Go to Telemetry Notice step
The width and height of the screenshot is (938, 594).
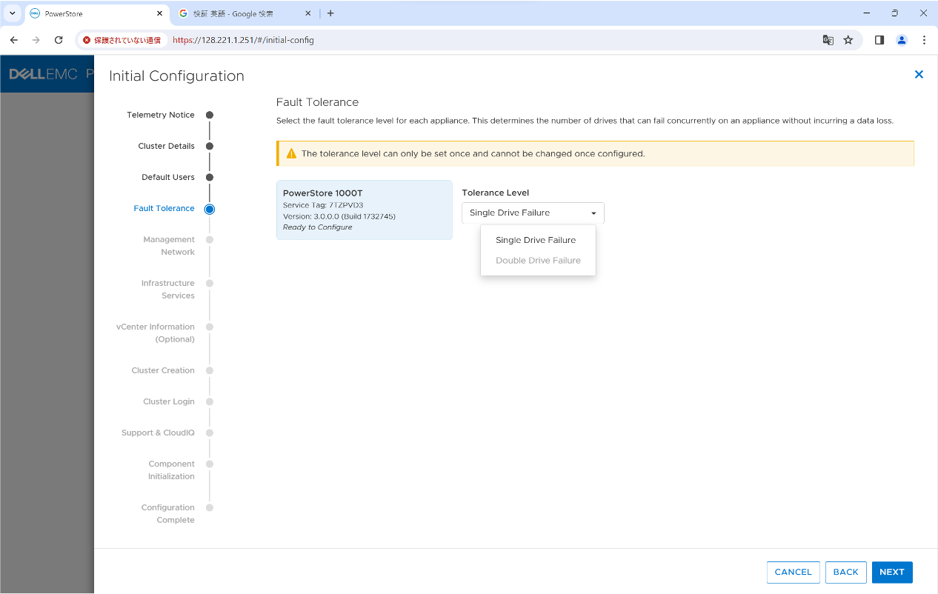pyautogui.click(x=161, y=115)
